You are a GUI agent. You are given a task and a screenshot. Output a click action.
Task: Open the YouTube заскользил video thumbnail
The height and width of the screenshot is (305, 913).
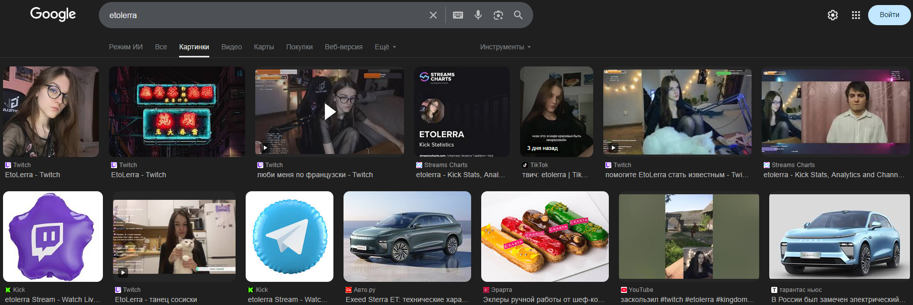coord(689,237)
